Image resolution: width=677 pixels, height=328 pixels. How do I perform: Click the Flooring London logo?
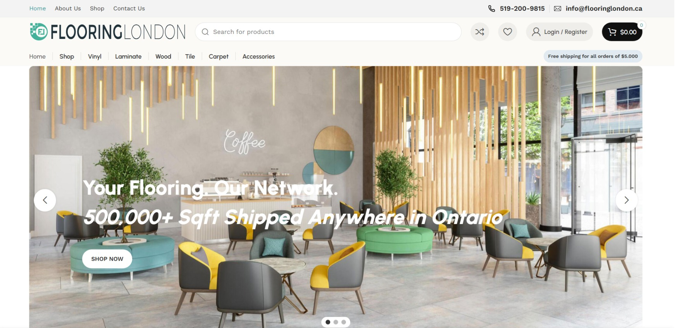pyautogui.click(x=108, y=32)
